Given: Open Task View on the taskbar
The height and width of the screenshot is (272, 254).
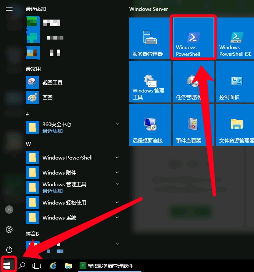Looking at the screenshot, I should coord(37,266).
